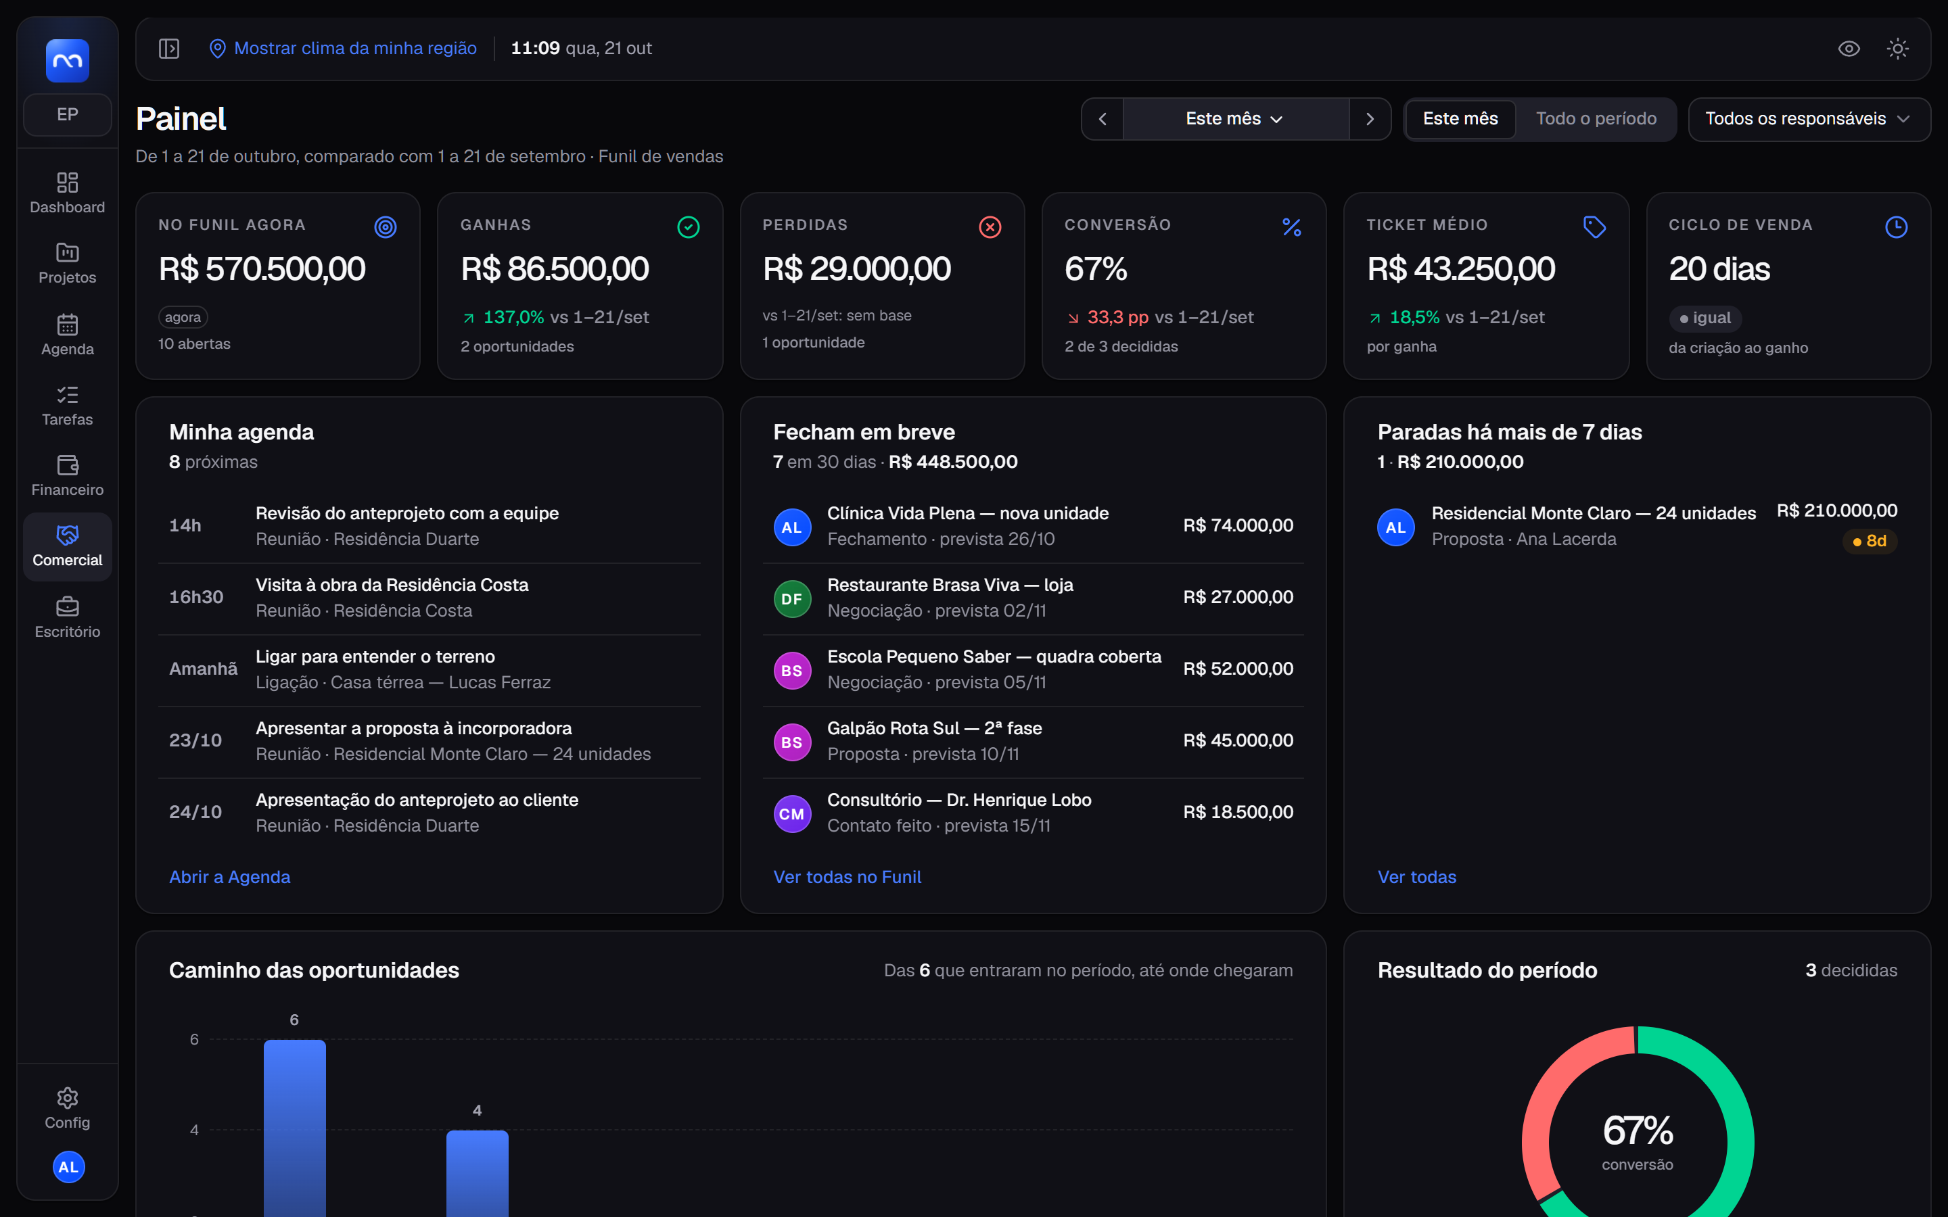Open Restaurante Brasa Viva — loja row

click(1033, 598)
